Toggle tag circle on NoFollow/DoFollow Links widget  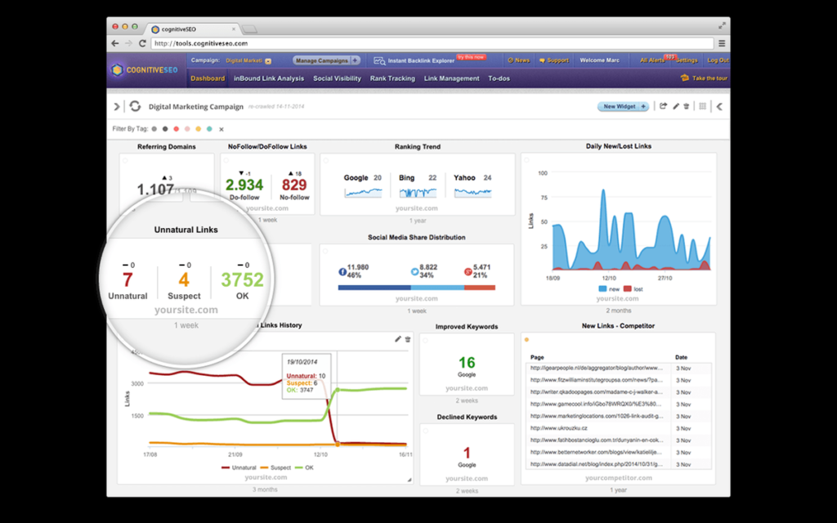click(226, 160)
